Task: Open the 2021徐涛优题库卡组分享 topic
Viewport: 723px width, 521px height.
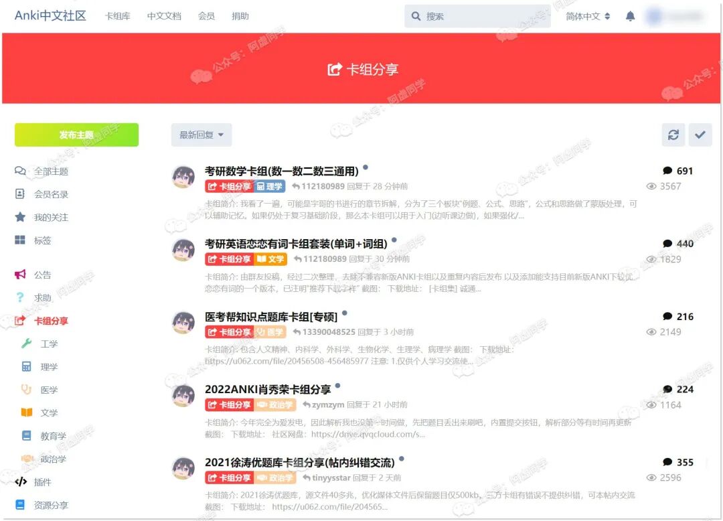Action: tap(300, 463)
